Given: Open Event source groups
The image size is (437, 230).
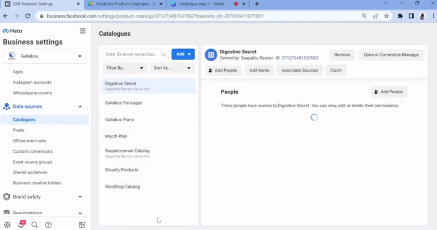Looking at the screenshot, I should tap(33, 162).
